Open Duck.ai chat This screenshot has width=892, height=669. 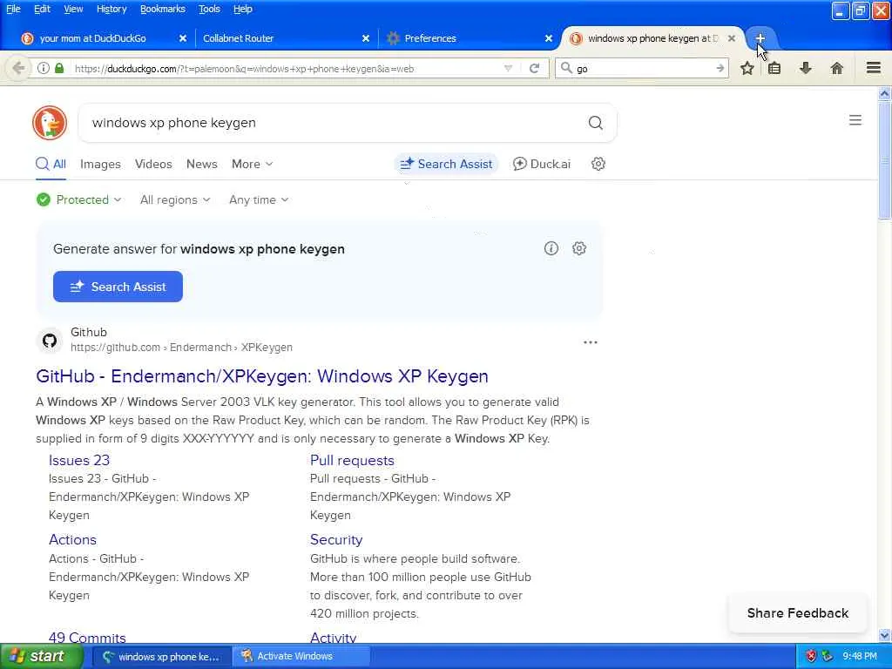point(542,164)
